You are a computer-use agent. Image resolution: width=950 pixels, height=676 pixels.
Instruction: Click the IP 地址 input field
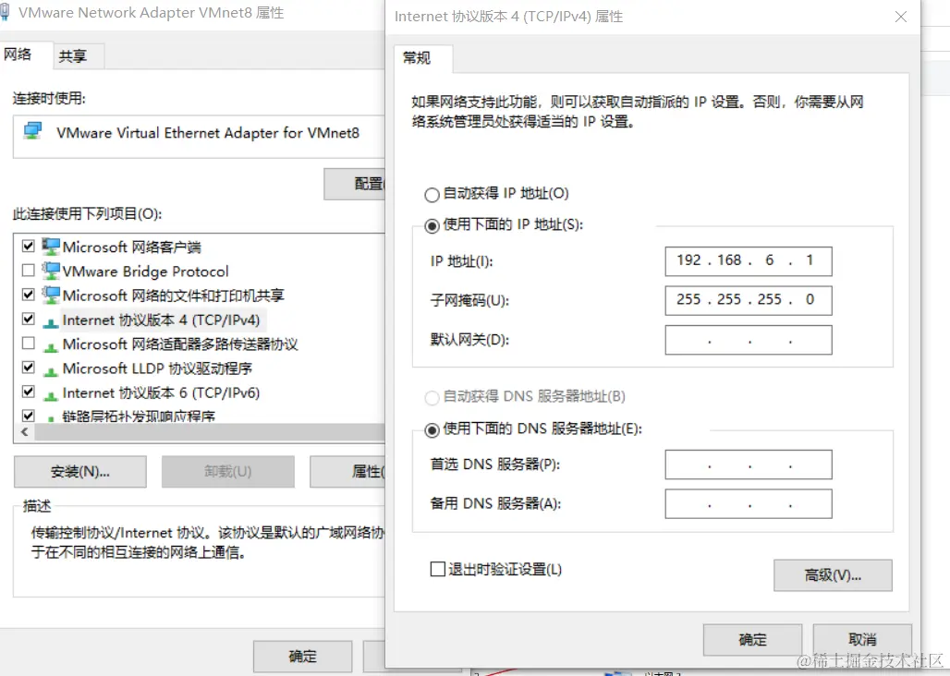point(749,260)
